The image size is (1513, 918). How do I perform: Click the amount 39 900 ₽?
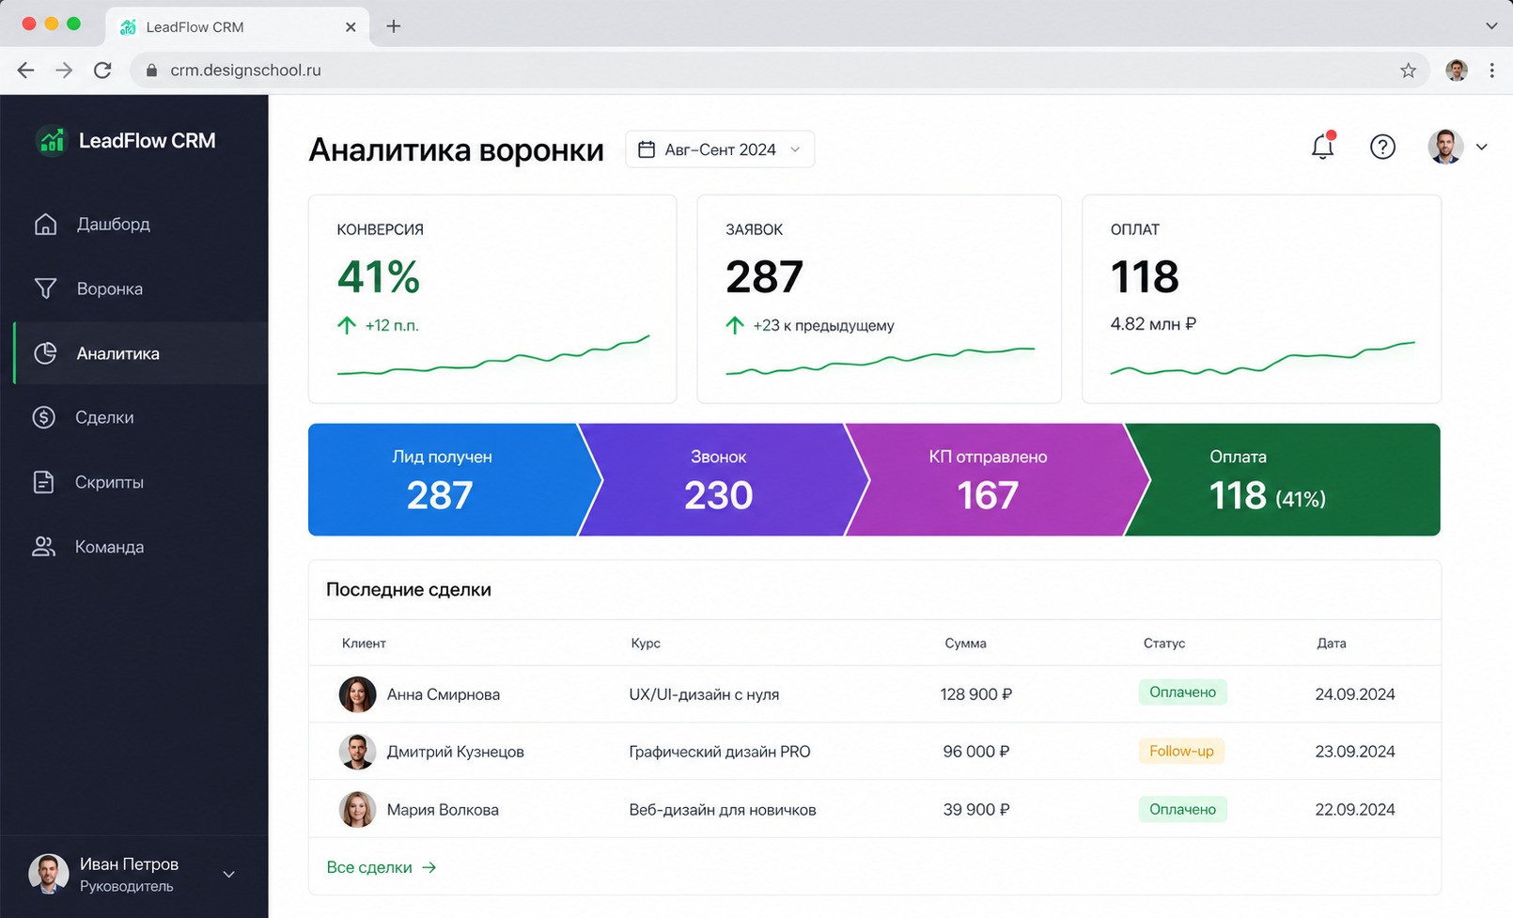pyautogui.click(x=976, y=809)
